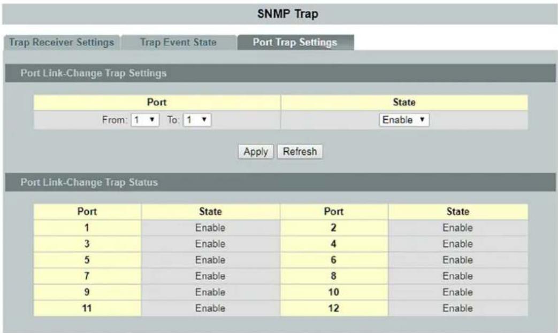Expand the State Enable dropdown
The image size is (558, 333).
click(x=404, y=120)
